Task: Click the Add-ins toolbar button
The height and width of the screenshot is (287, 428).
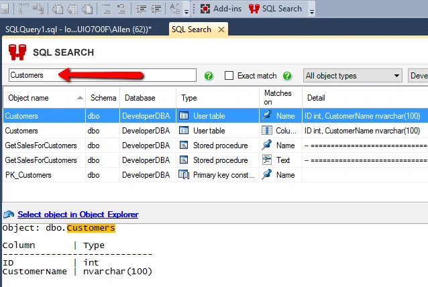Action: pyautogui.click(x=221, y=9)
